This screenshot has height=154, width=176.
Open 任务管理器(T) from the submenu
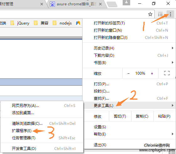(x=42, y=138)
